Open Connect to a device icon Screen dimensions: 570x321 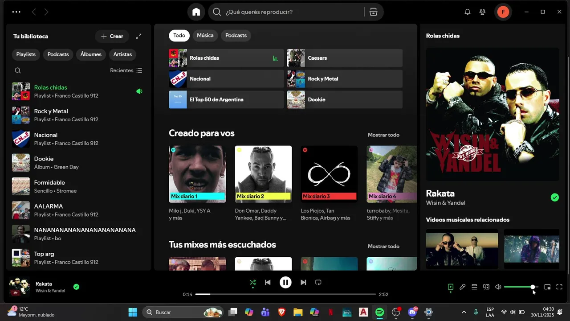(486, 287)
